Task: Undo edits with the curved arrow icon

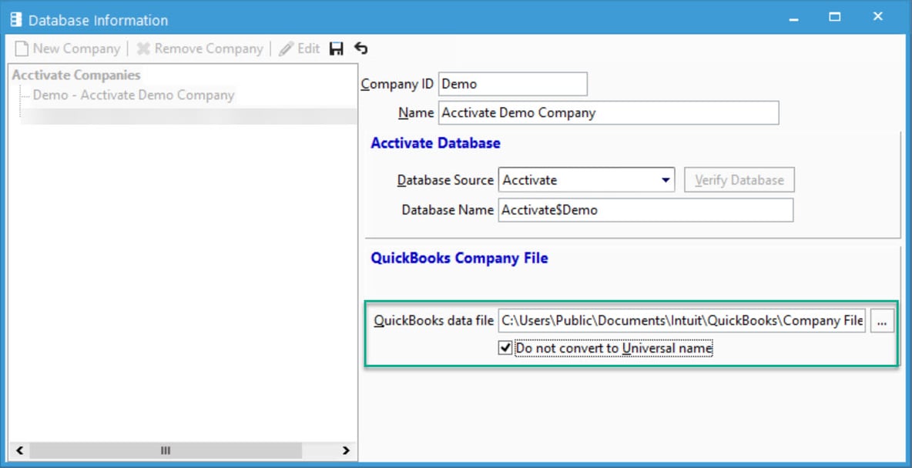Action: 360,48
